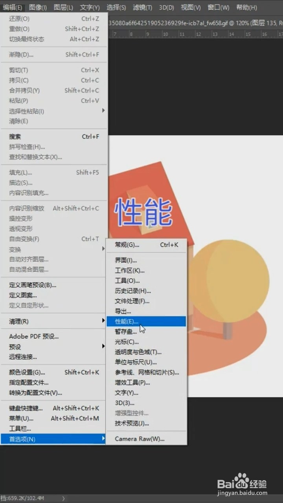Choose 操控变形 menu entry
Screen dimensions: 283x503
tap(54, 218)
